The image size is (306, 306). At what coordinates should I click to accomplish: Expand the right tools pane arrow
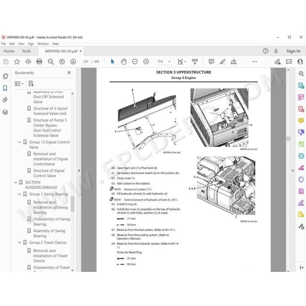pyautogui.click(x=293, y=170)
